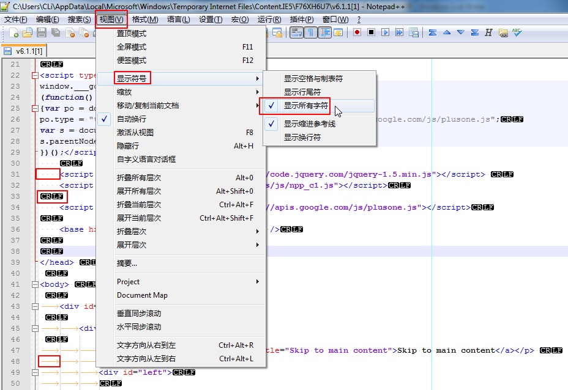Click the macro Playback icon
Screen dimensions: 568x390
pos(385,32)
